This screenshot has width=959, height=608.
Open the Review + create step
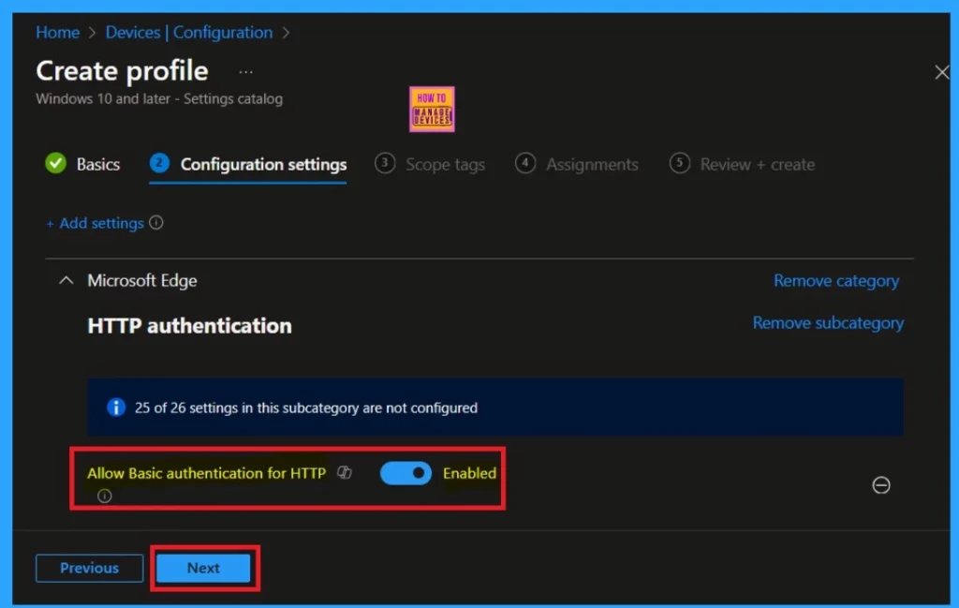click(743, 164)
